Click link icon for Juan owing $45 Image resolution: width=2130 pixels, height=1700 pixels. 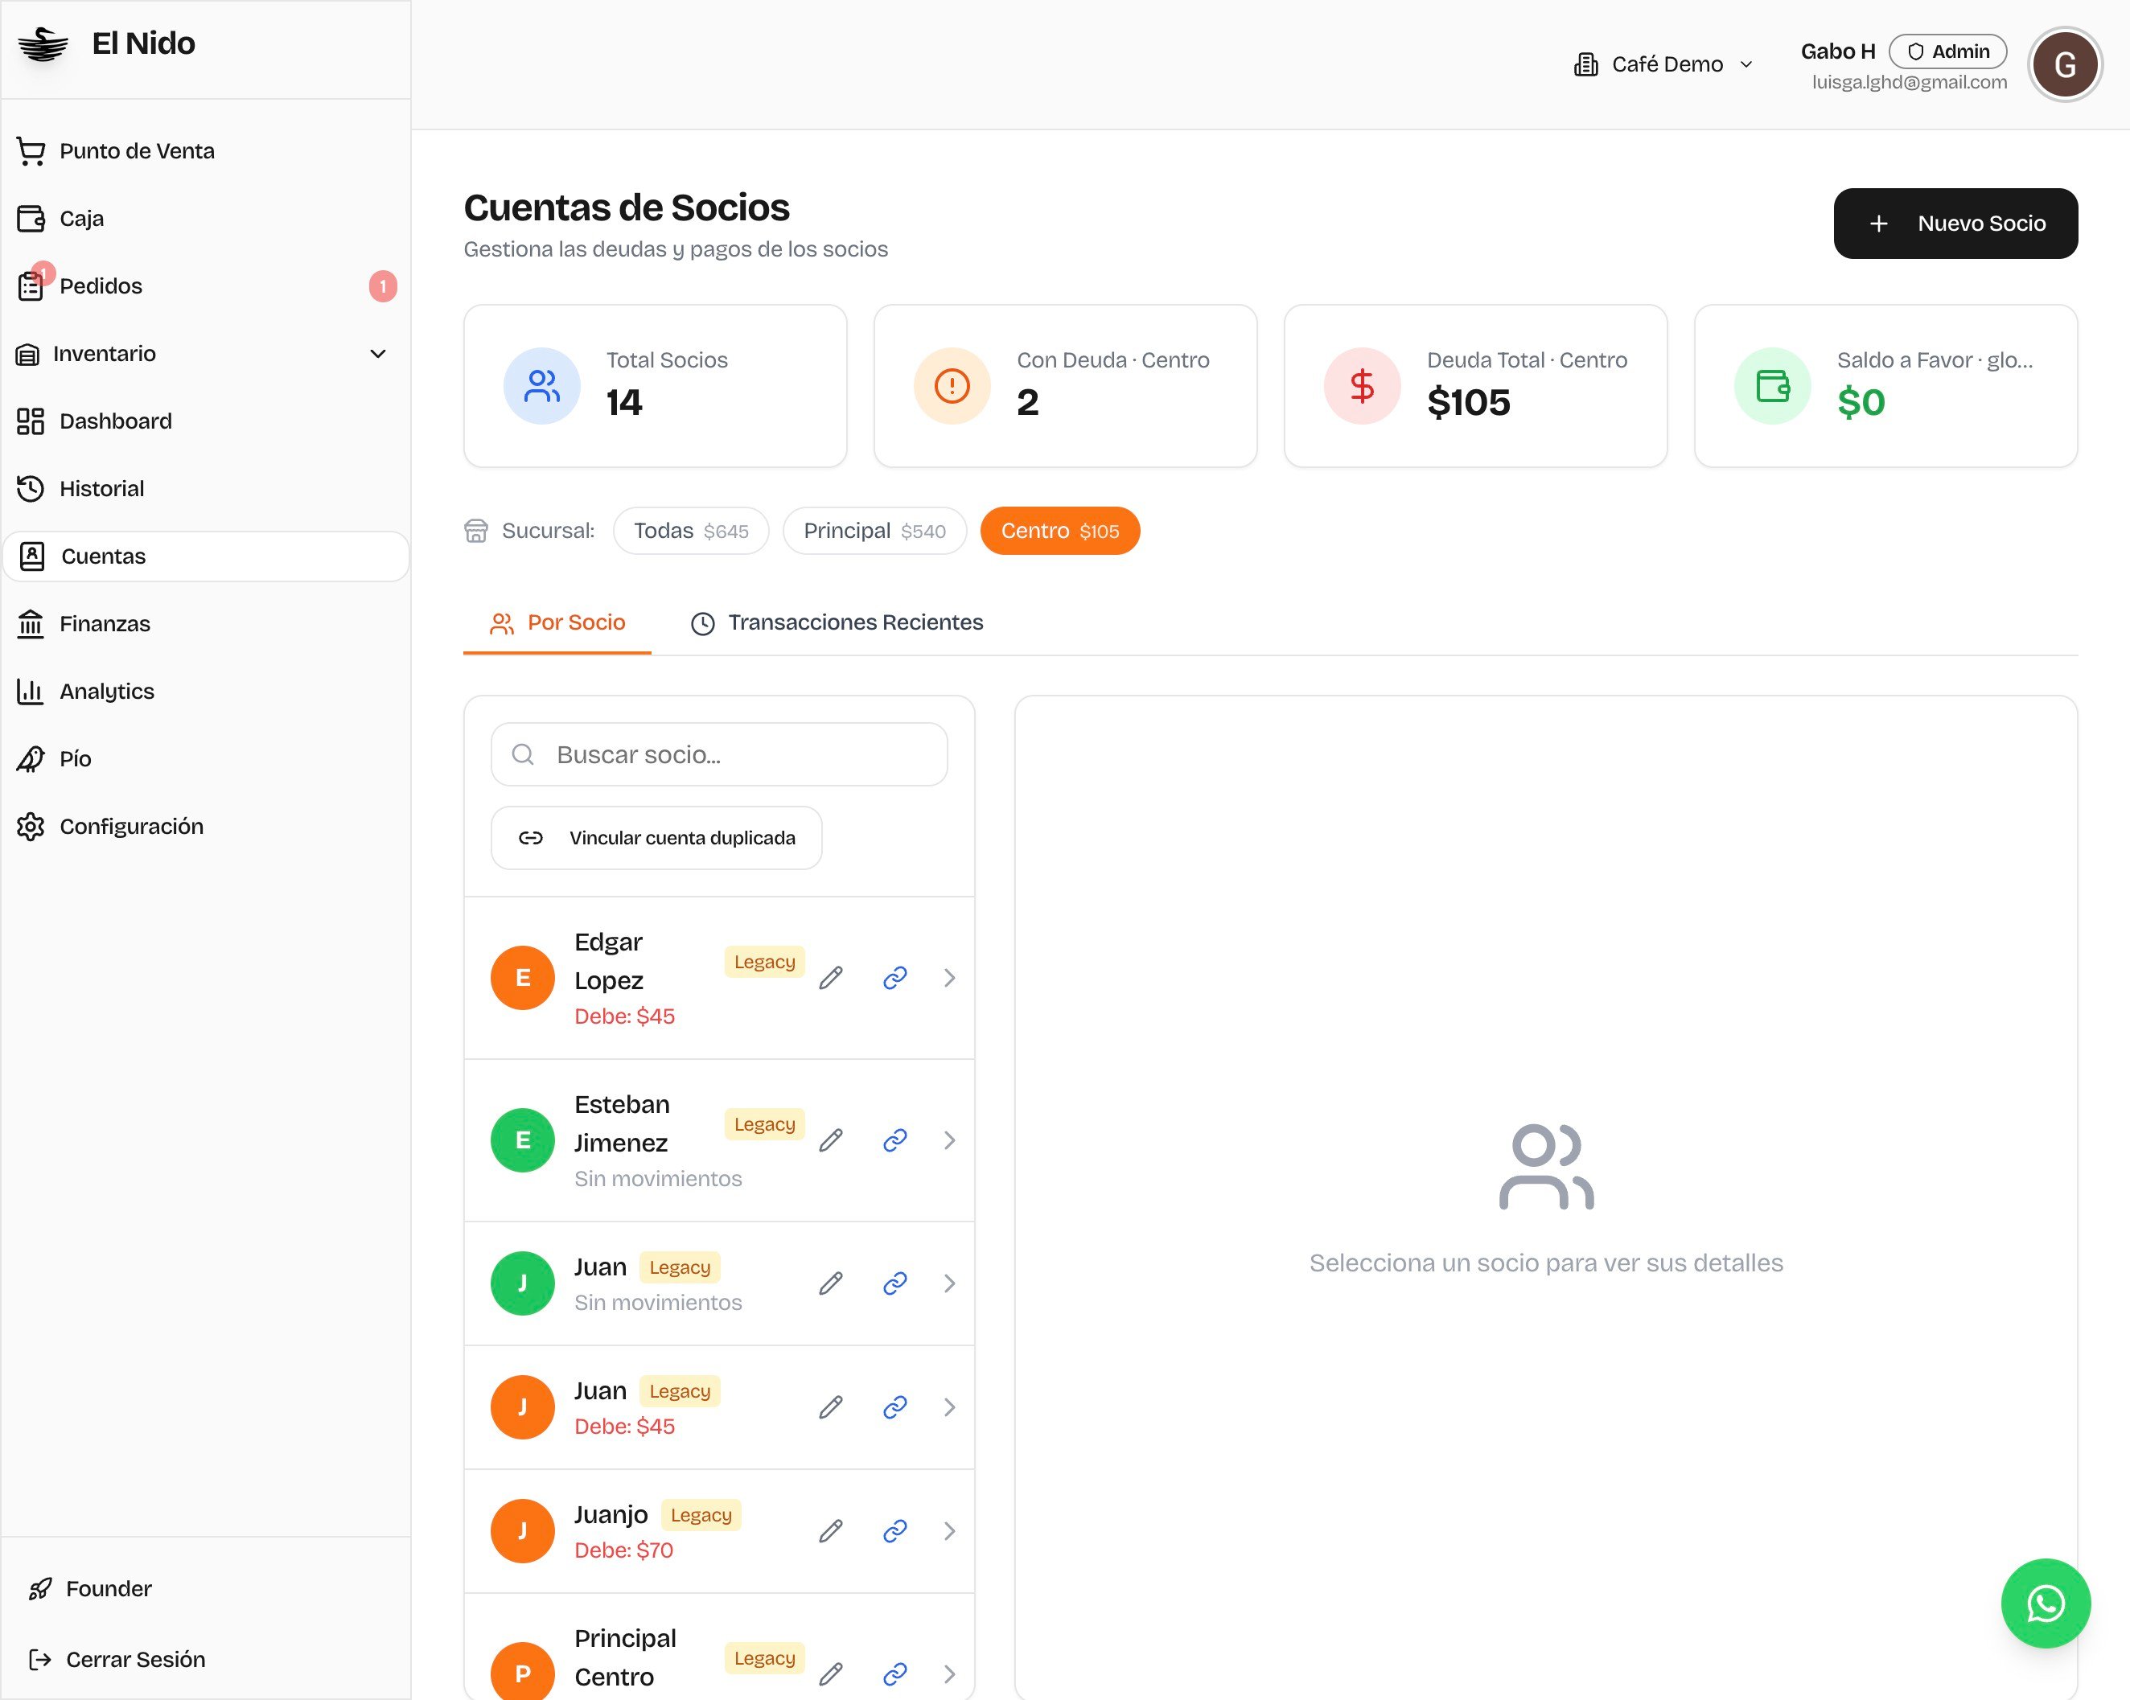[x=895, y=1406]
